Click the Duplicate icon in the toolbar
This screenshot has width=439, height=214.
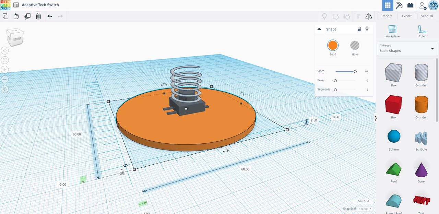[x=27, y=16]
